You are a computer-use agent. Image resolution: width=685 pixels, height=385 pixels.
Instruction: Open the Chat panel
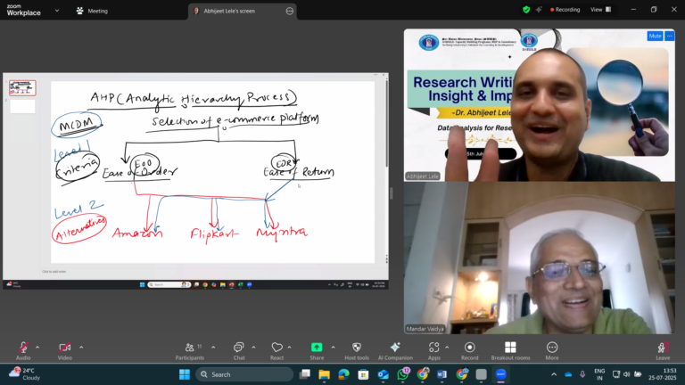coord(238,351)
